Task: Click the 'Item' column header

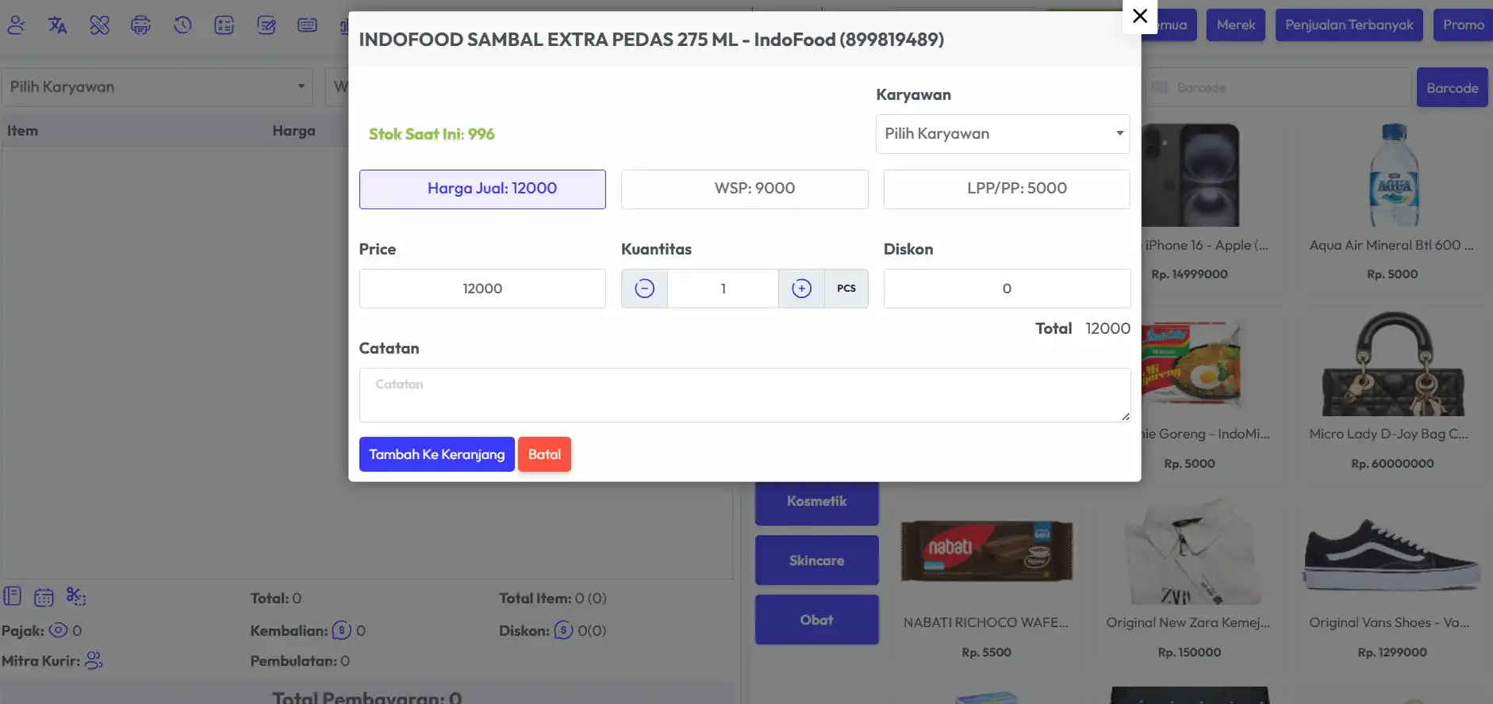Action: click(x=22, y=131)
